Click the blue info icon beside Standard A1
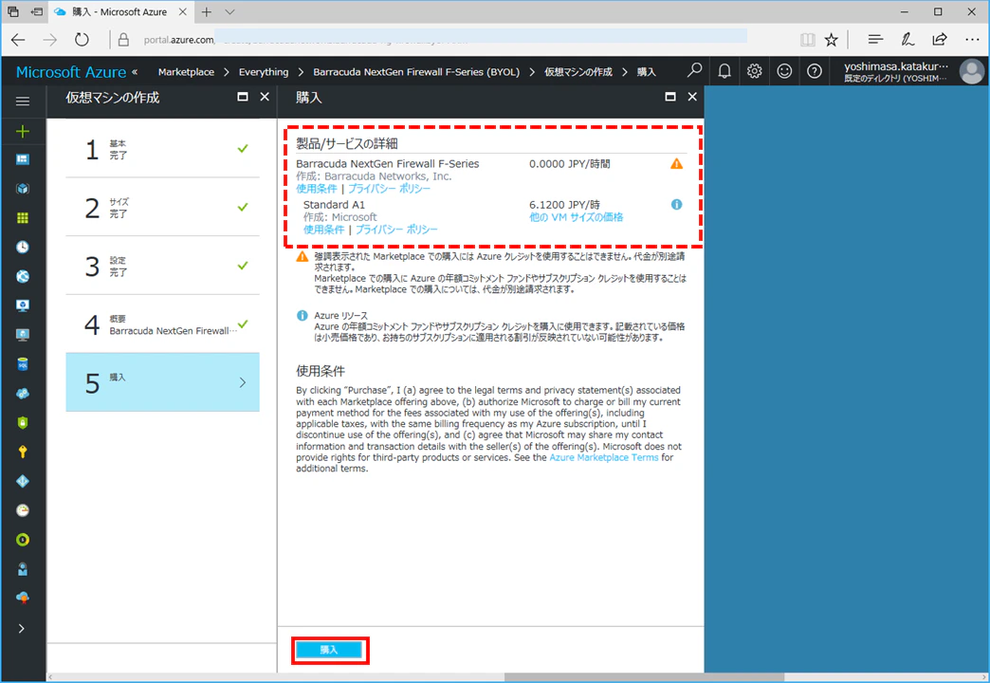This screenshot has width=990, height=683. (x=676, y=205)
